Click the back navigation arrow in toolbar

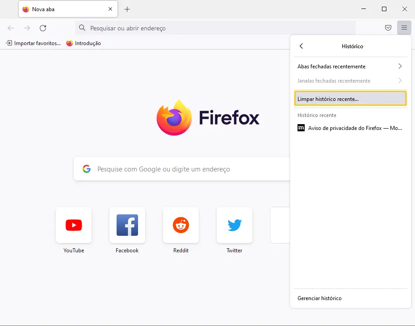point(11,28)
